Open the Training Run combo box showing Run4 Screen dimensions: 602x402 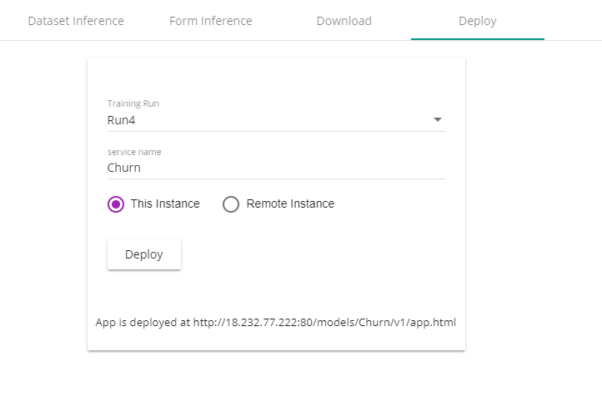(x=275, y=120)
